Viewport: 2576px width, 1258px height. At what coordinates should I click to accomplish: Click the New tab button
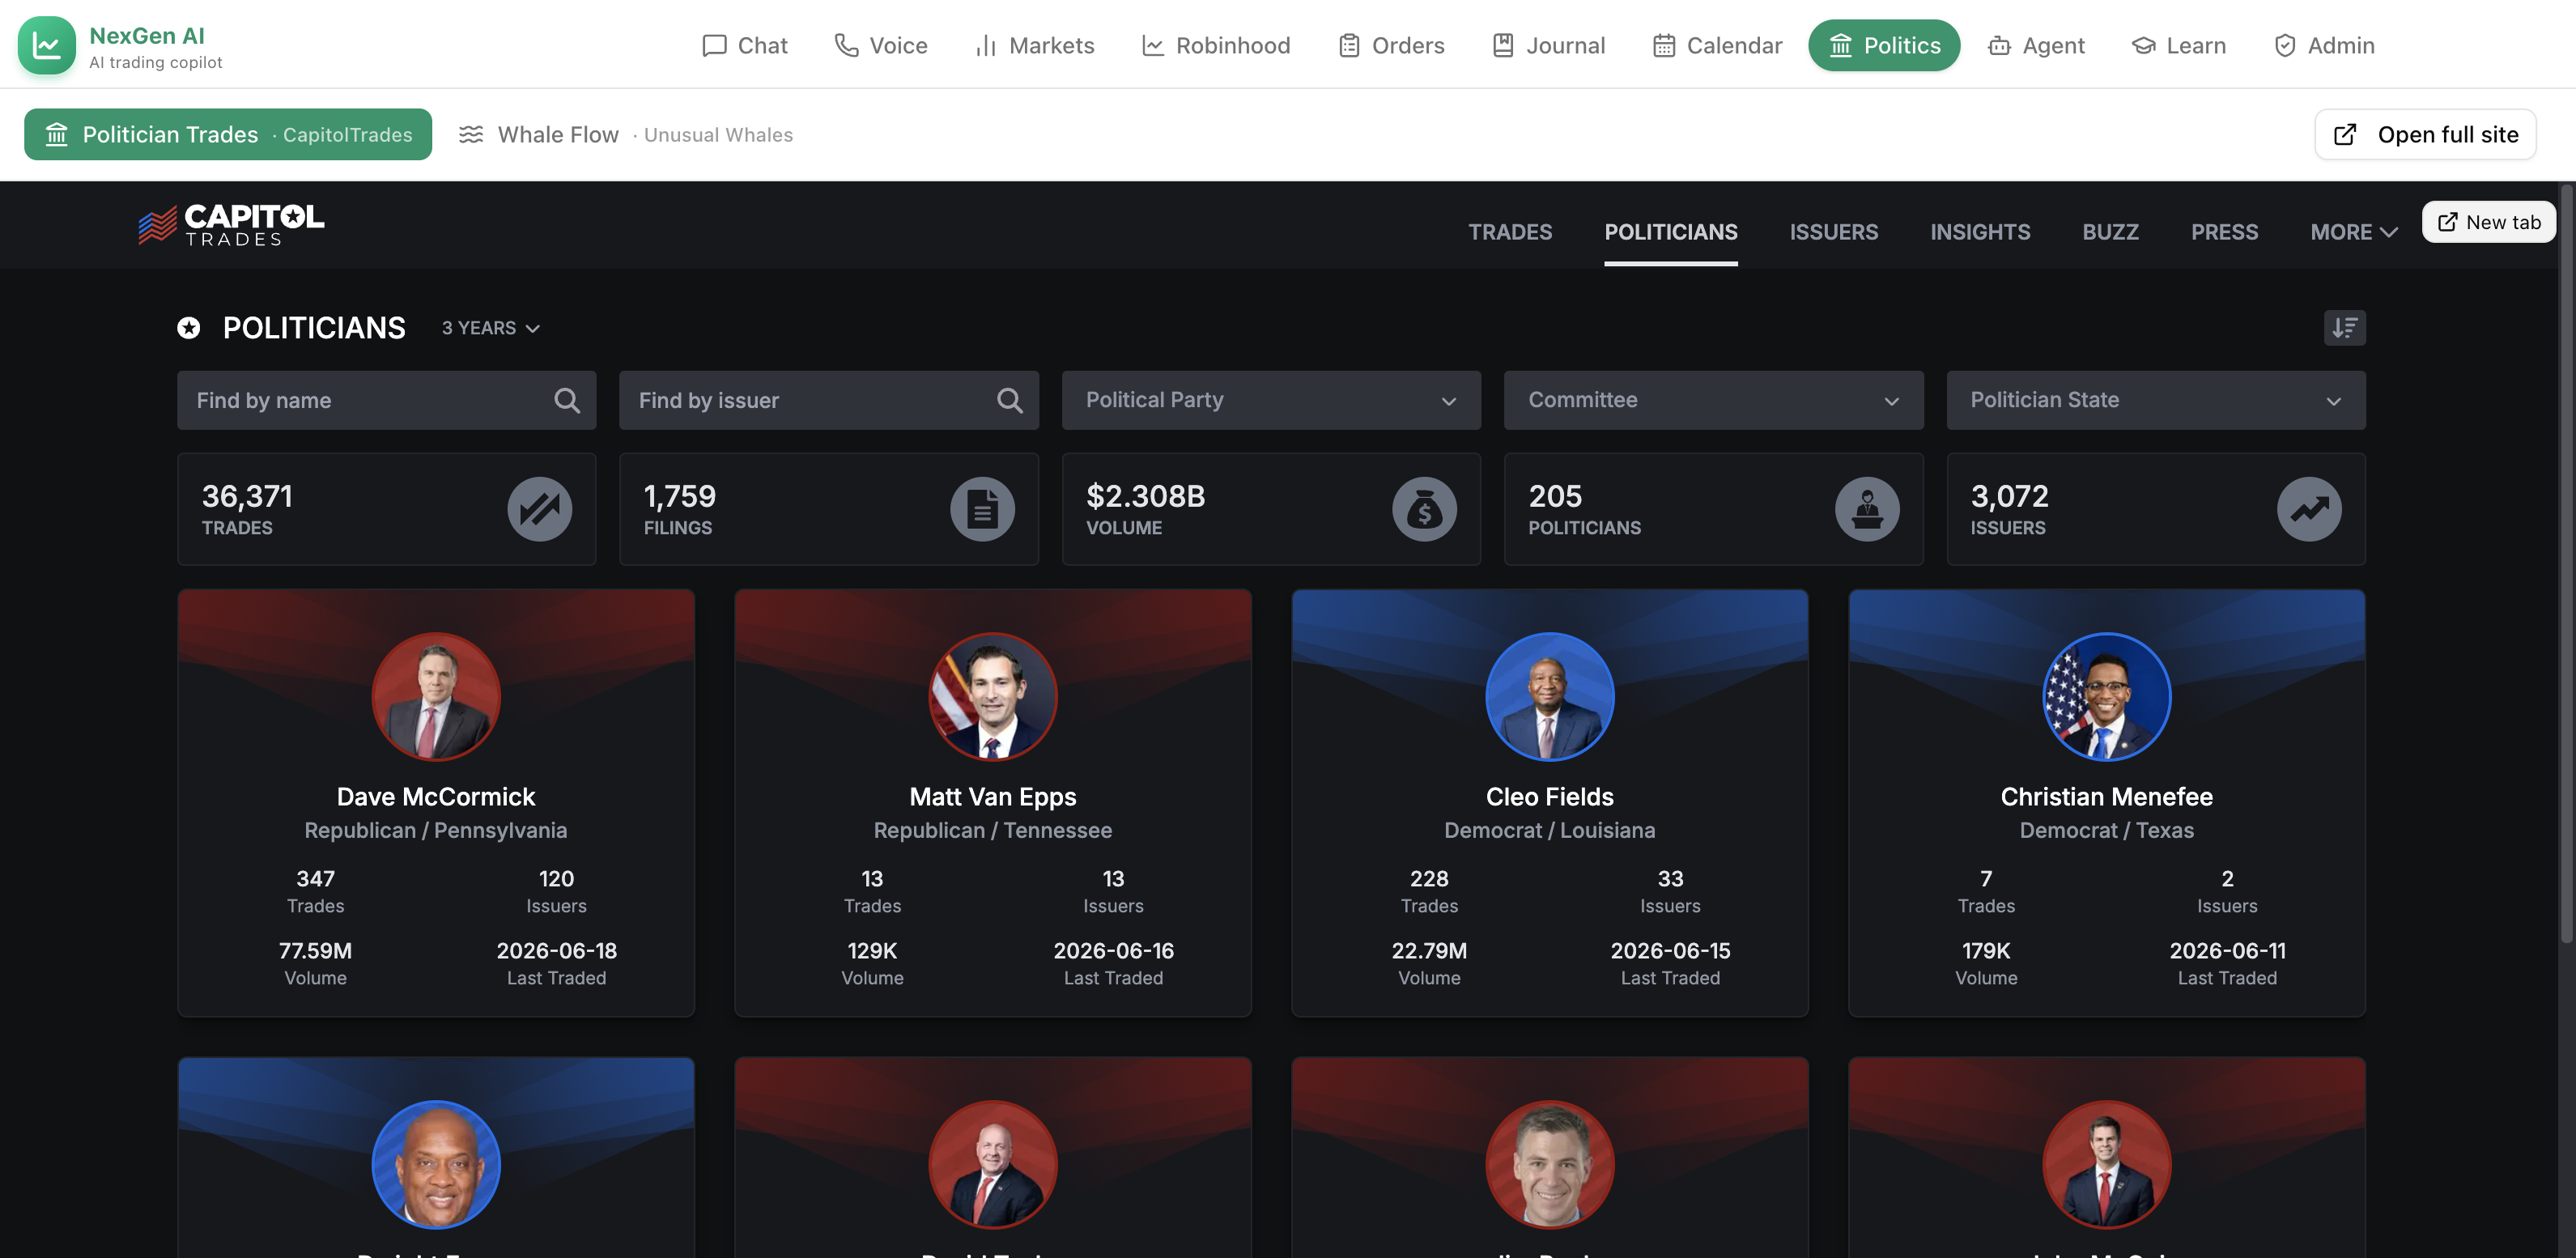[x=2488, y=222]
